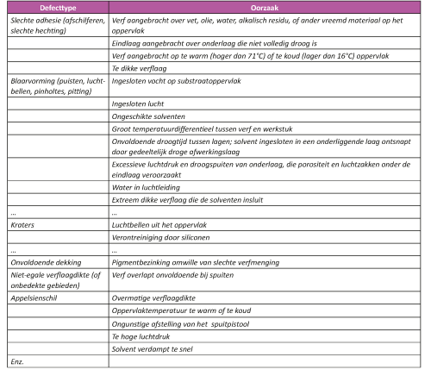Select Luchtbellen uit het oppervlak cell

[x=265, y=225]
